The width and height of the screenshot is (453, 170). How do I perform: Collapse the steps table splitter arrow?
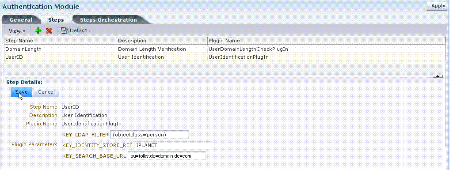(x=438, y=76)
